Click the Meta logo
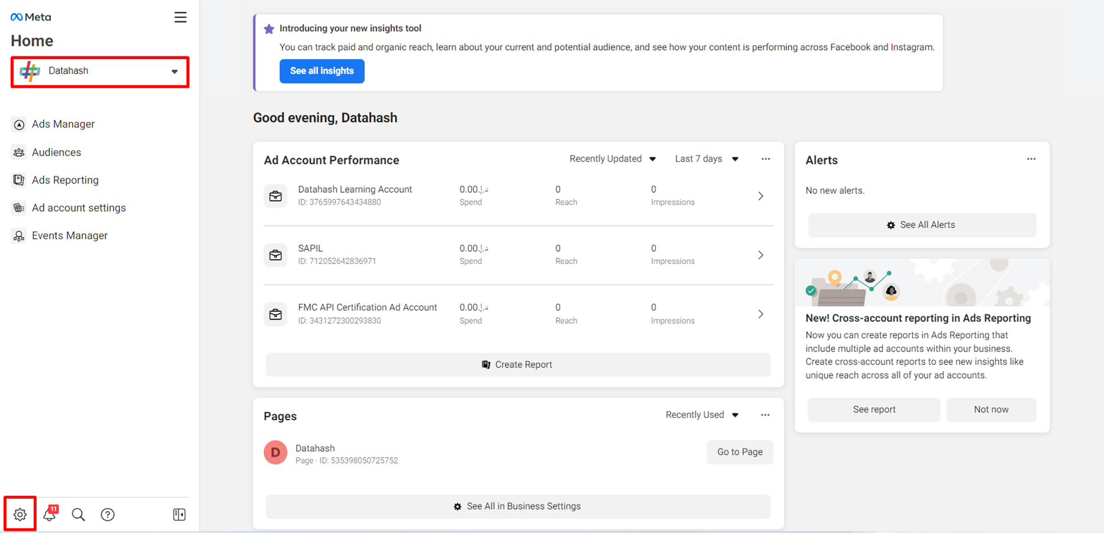This screenshot has height=536, width=1104. 31,17
